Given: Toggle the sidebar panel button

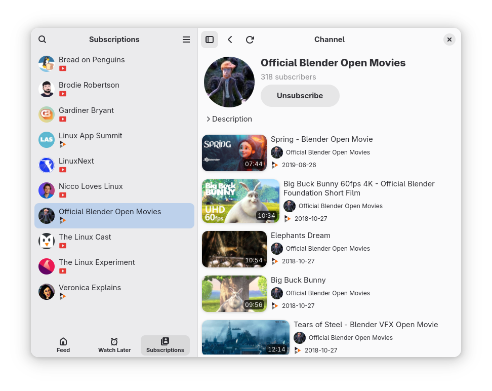Looking at the screenshot, I should [x=209, y=40].
